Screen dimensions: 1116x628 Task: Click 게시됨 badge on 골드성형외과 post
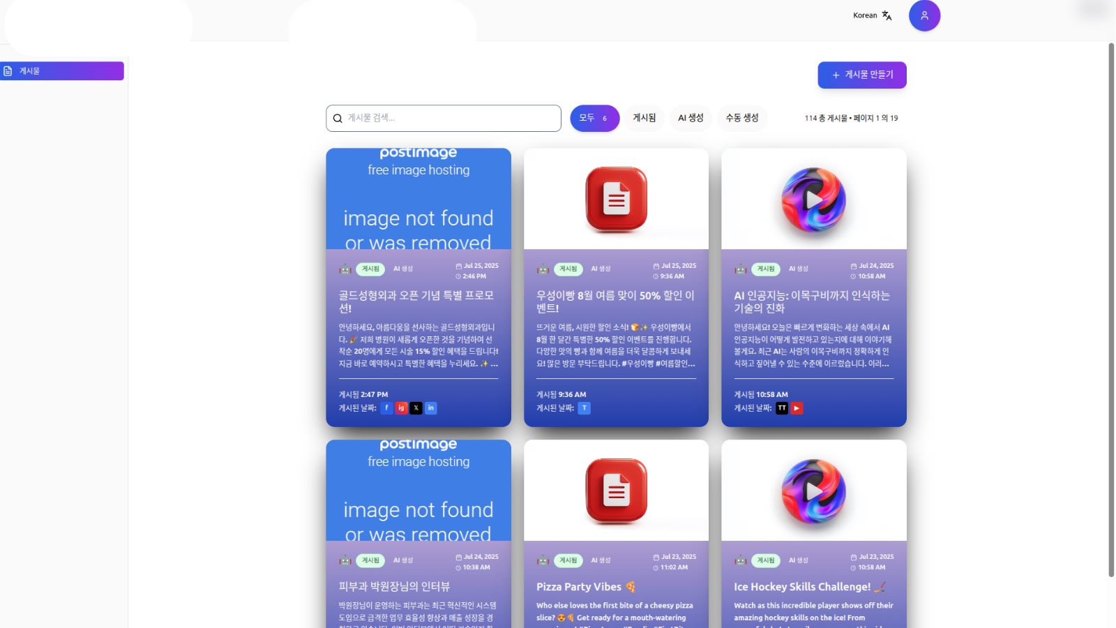click(x=370, y=269)
